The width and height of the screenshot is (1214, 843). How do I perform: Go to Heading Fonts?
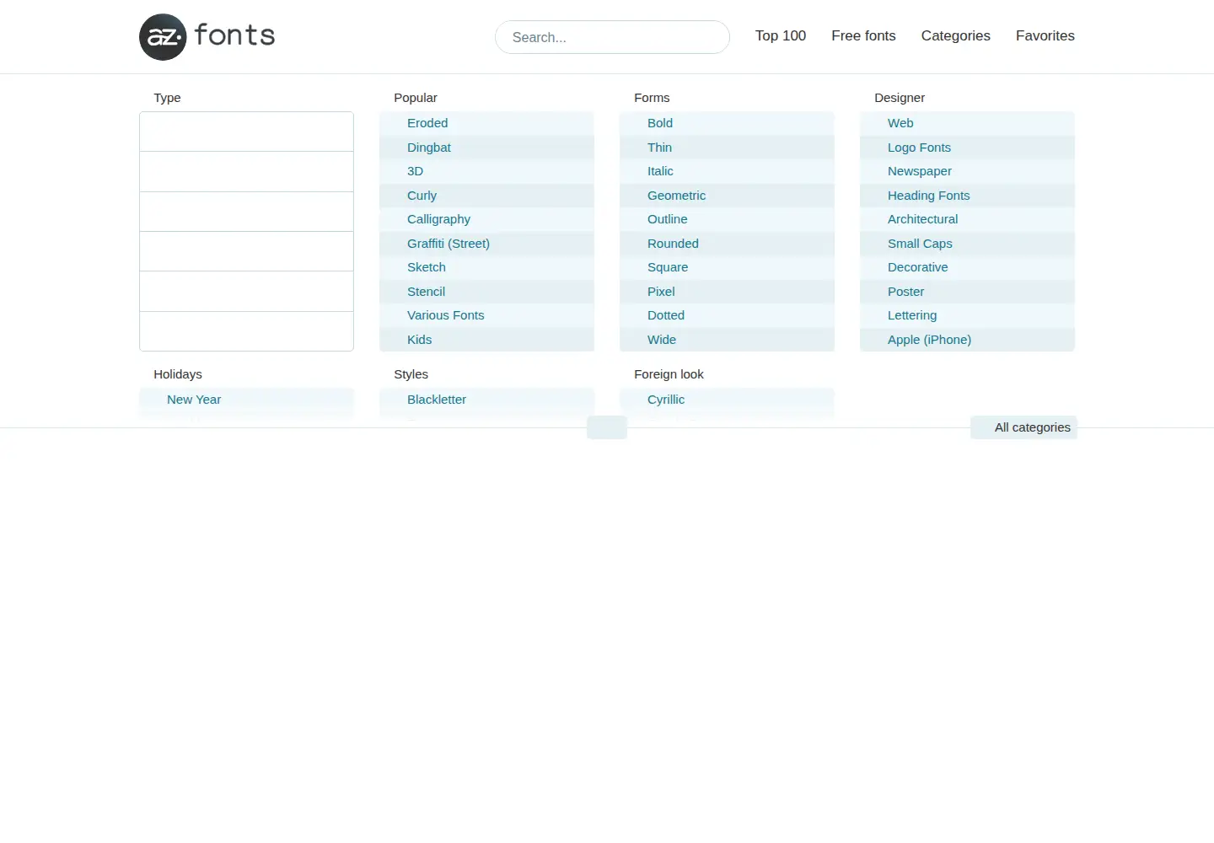pos(967,196)
